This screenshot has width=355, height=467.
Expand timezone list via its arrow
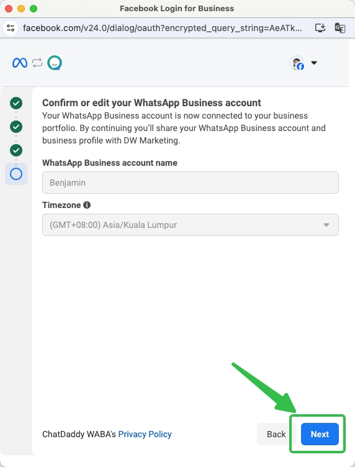click(326, 225)
